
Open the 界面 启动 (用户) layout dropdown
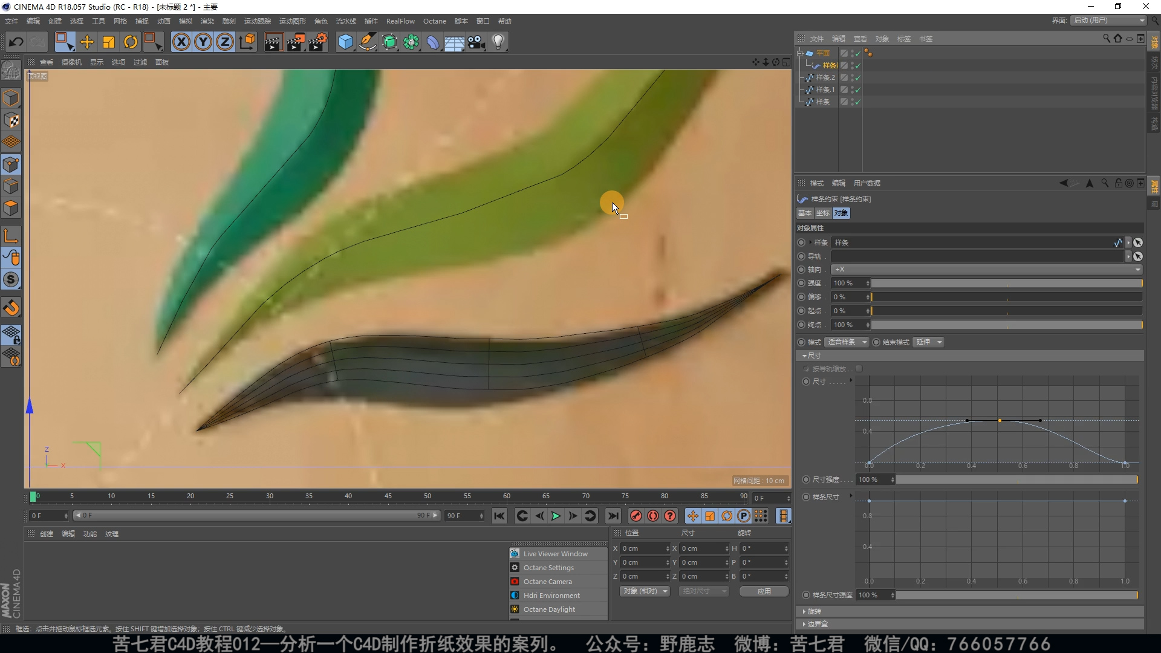(x=1109, y=20)
